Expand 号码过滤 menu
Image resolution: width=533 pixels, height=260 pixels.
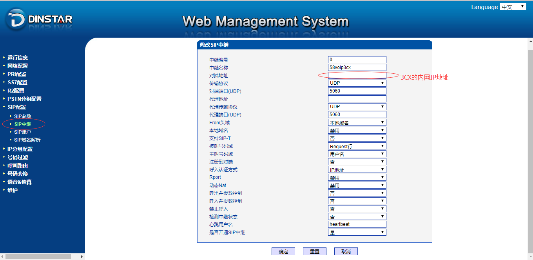(17, 157)
